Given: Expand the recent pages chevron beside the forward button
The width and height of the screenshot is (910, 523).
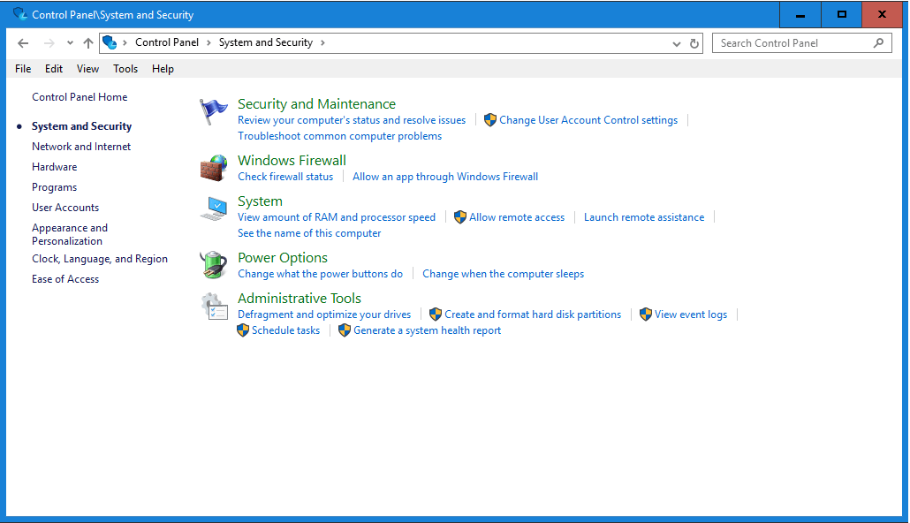Looking at the screenshot, I should coord(69,42).
